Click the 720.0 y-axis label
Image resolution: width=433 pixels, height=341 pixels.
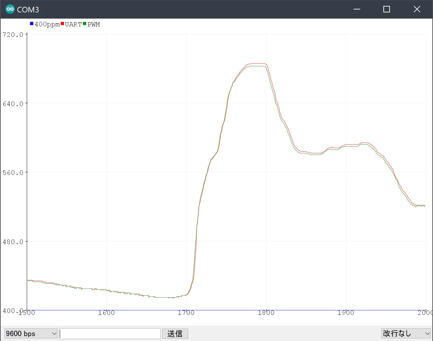tap(13, 35)
